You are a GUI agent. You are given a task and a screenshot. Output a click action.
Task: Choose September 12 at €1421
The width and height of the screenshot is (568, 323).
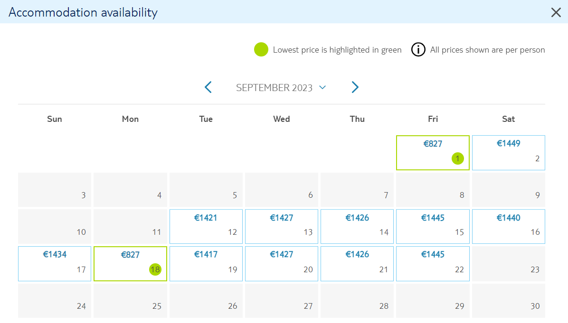[206, 226]
